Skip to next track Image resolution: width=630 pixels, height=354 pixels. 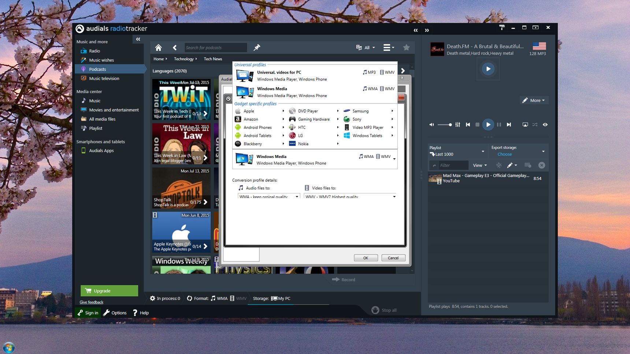pyautogui.click(x=509, y=125)
